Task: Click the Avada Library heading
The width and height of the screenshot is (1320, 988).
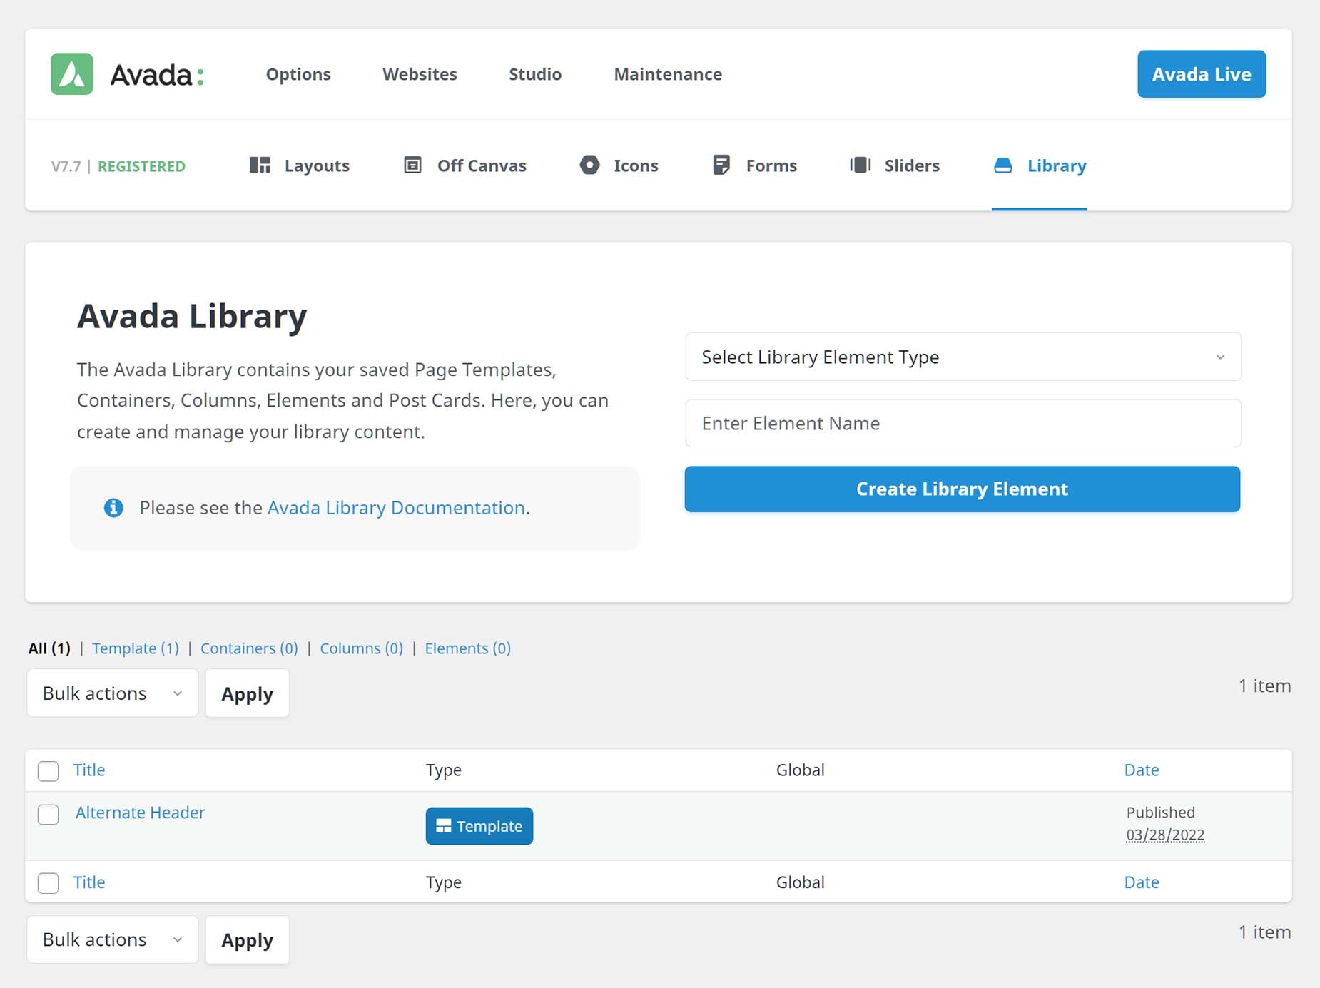Action: (192, 316)
